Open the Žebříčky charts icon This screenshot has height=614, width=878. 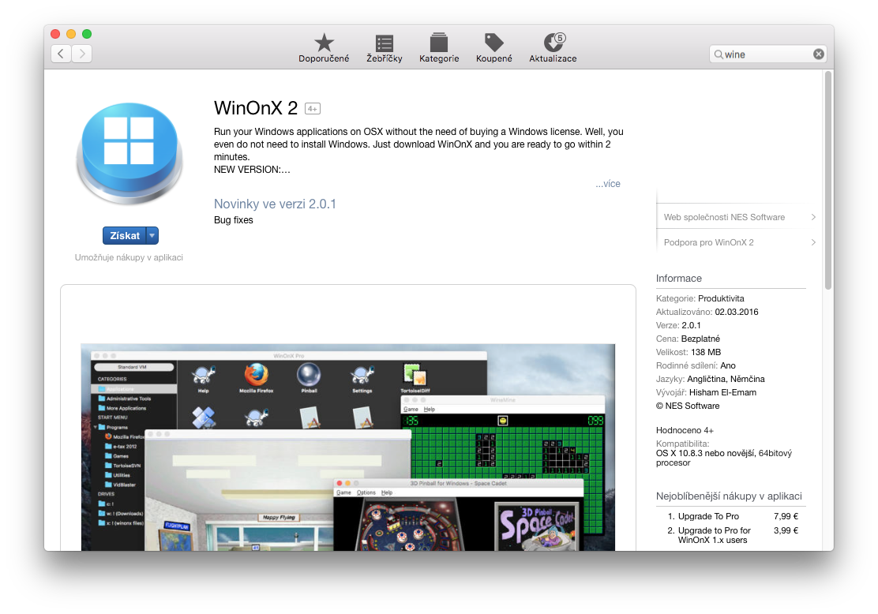click(385, 43)
